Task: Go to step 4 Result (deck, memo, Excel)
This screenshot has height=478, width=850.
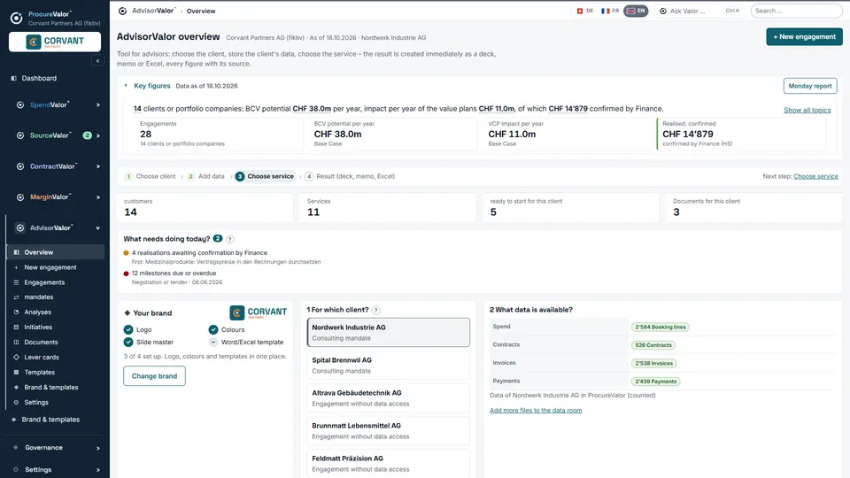Action: coord(351,176)
